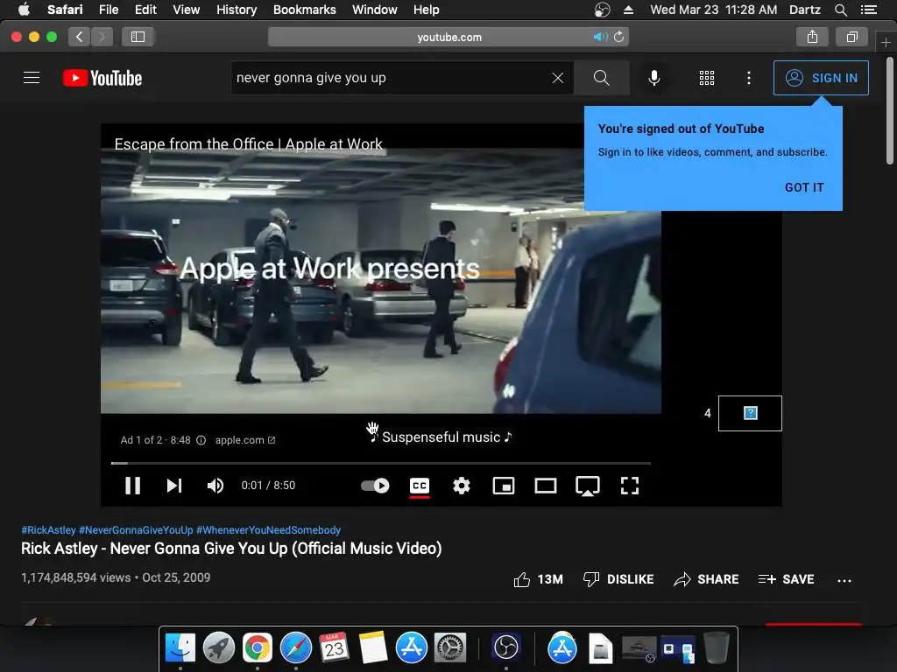Open the Window menu
The image size is (897, 672).
[375, 10]
